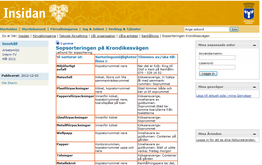Click the Östersunds kommun crest logo
Image resolution: width=262 pixels, height=165 pixels.
coord(249,13)
